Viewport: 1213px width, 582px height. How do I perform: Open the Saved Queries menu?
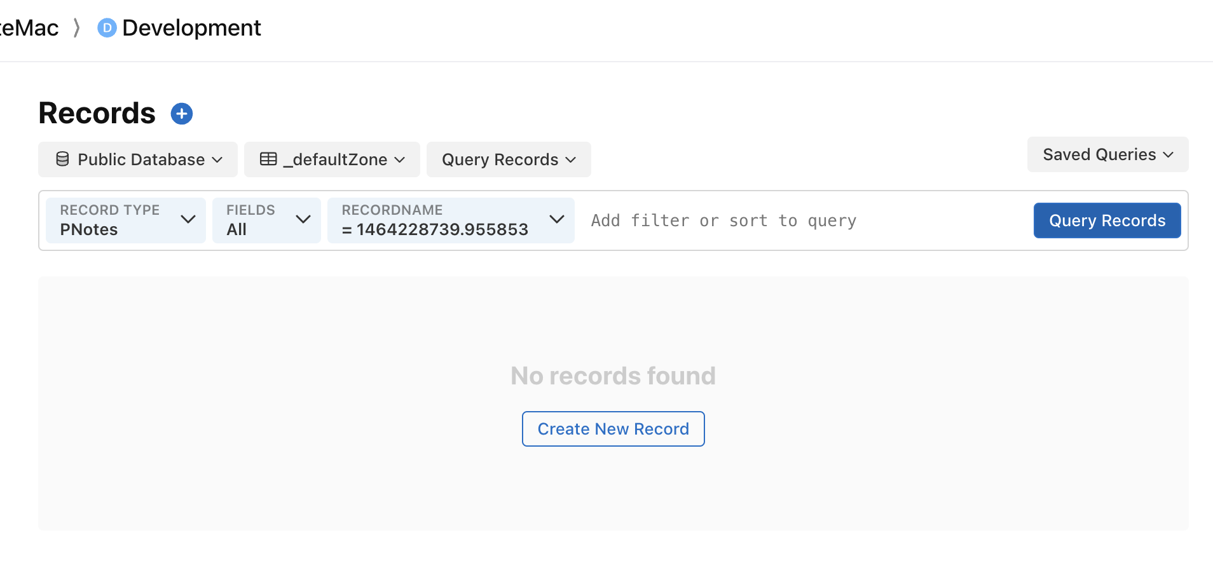point(1107,154)
